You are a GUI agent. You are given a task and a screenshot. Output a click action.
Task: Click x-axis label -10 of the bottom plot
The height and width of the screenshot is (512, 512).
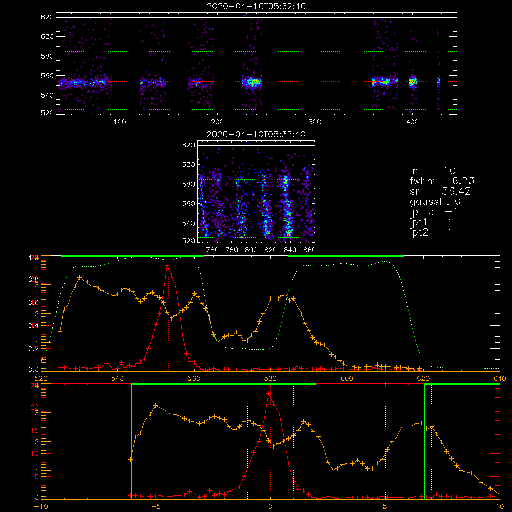click(x=41, y=507)
